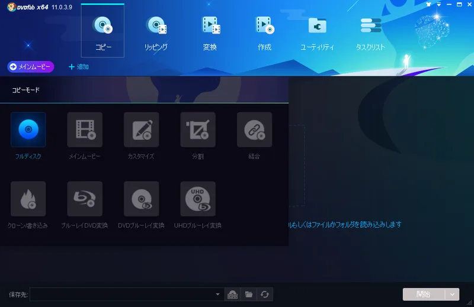474x307 pixels.
Task: Select the UHDブルーレイ変換 mode icon
Action: tap(198, 199)
